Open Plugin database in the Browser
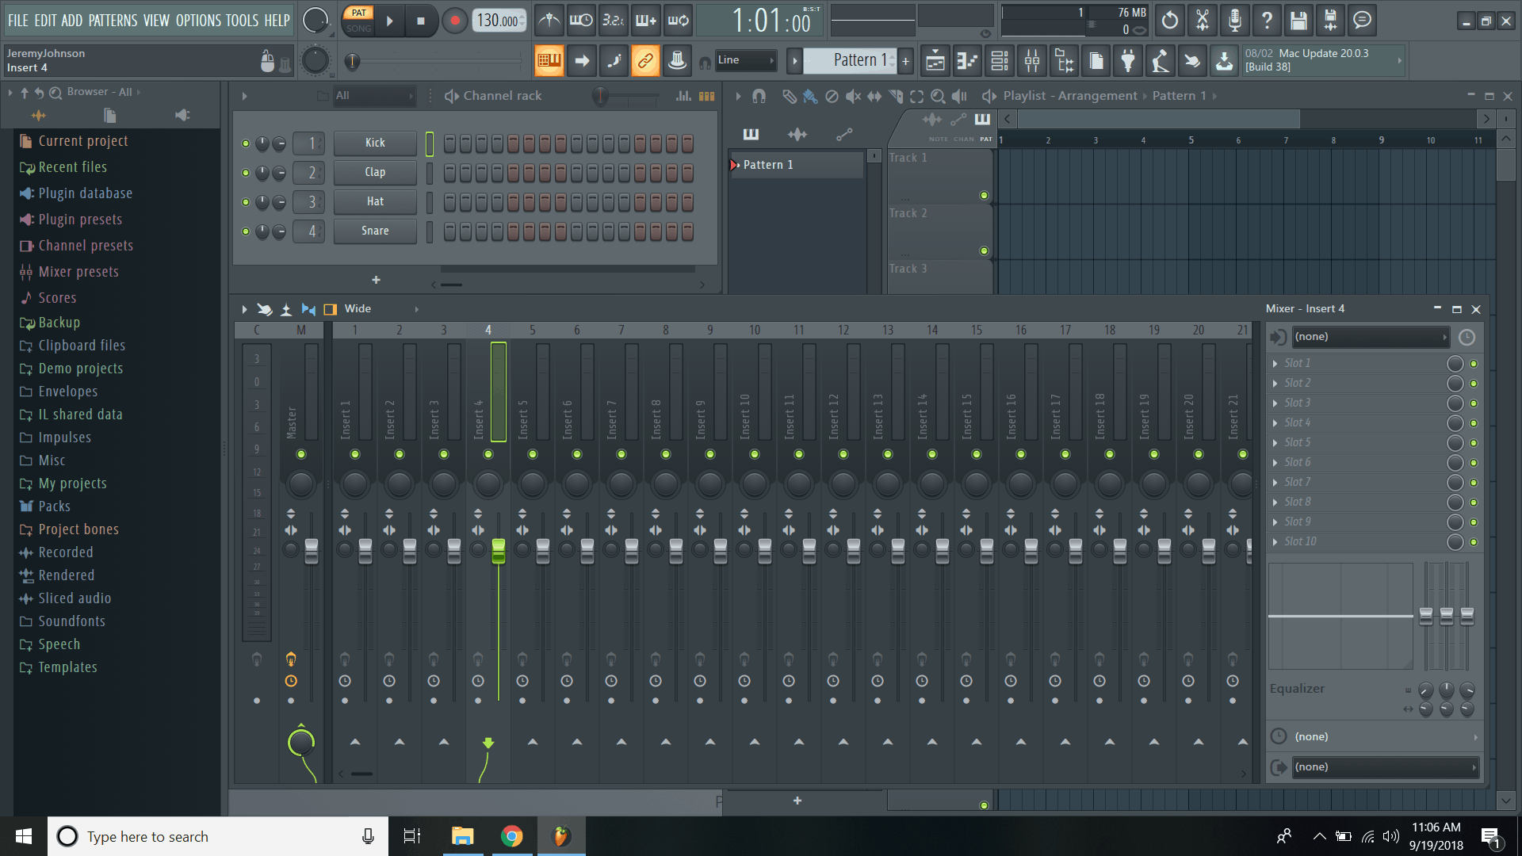This screenshot has height=856, width=1522. (85, 193)
